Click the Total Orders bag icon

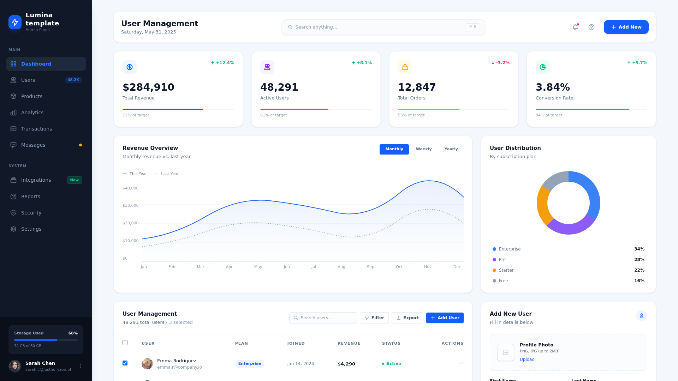405,67
